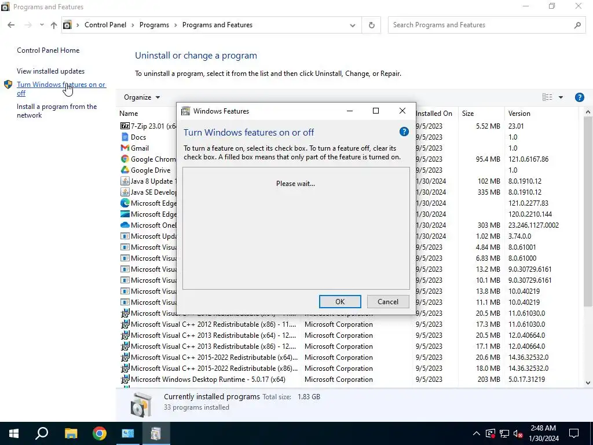Select Visual C++ 2013 Redistributable (x64) row

348,335
